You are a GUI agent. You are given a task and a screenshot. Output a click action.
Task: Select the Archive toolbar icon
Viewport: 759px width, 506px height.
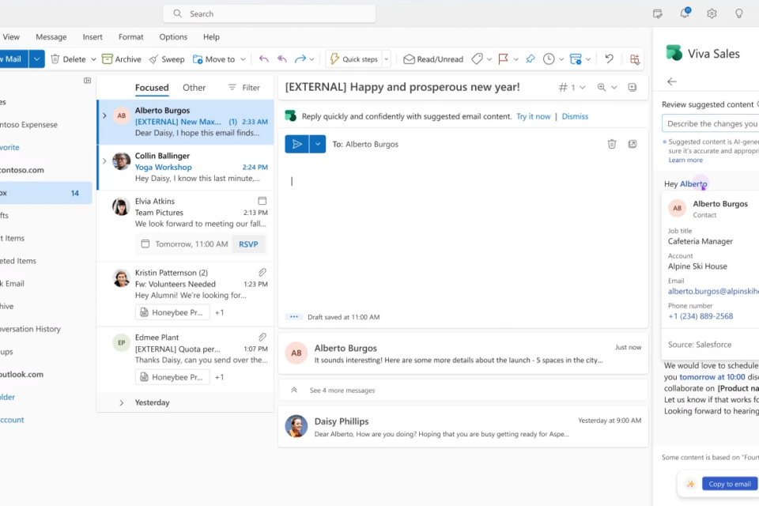(x=122, y=59)
